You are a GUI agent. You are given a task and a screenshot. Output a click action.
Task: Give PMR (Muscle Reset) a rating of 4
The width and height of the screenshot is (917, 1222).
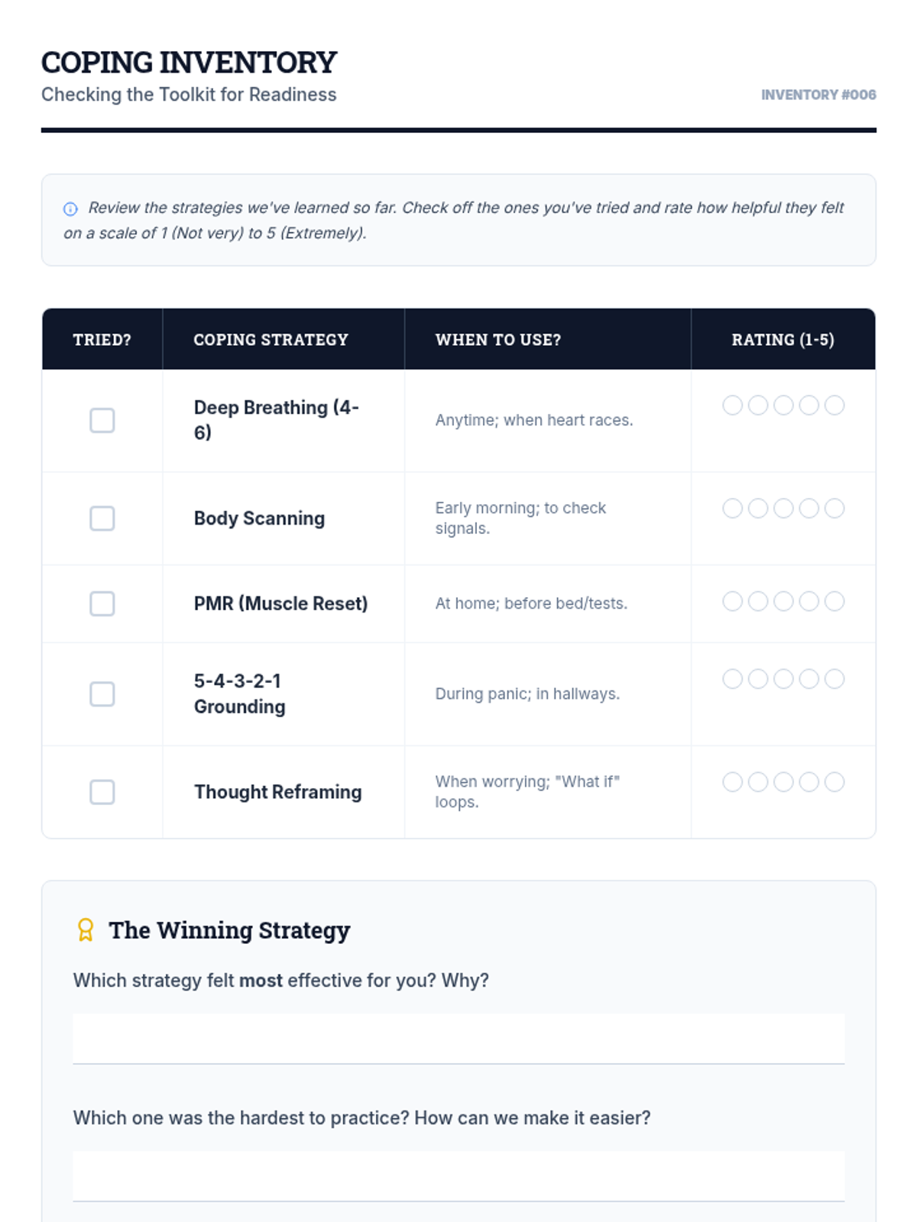[809, 601]
